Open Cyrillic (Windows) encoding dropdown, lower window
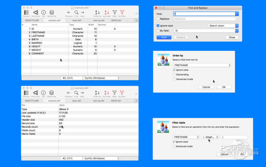The image size is (266, 167). click(x=101, y=158)
